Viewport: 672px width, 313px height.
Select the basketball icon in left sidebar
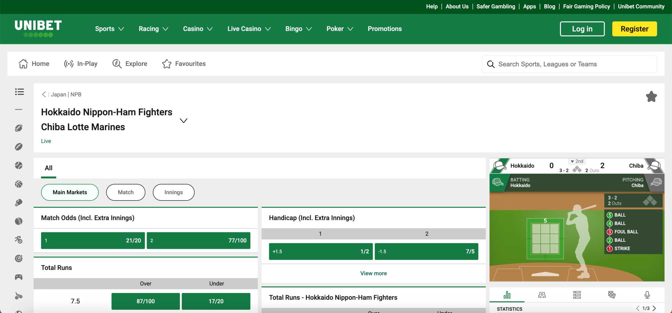pyautogui.click(x=19, y=184)
